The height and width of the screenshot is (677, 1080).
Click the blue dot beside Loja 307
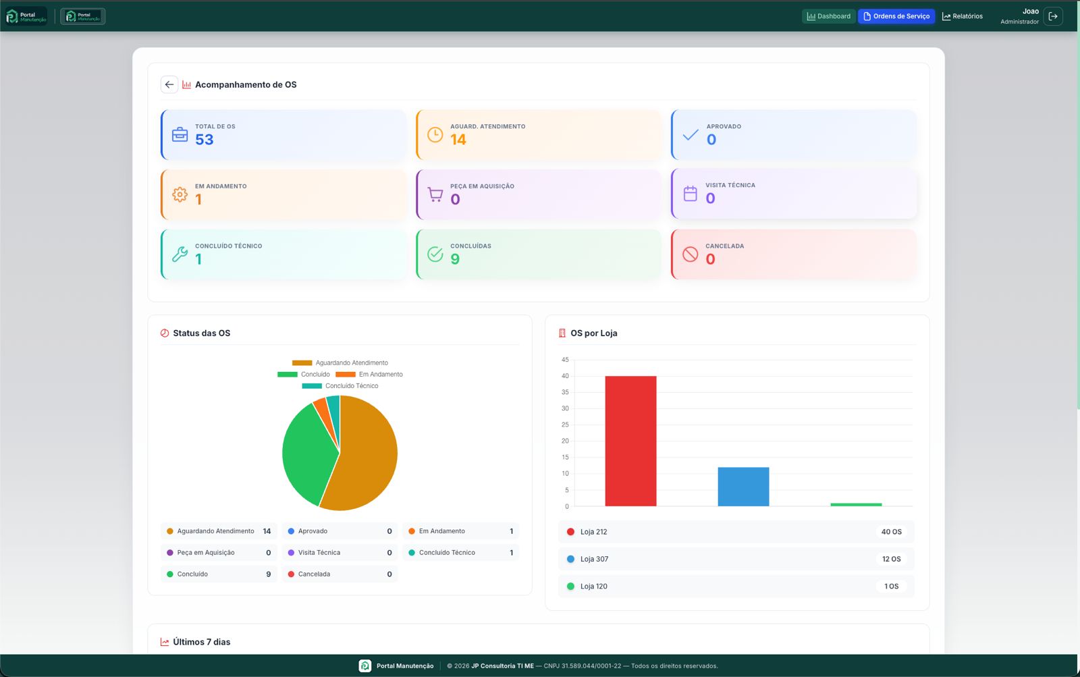tap(570, 559)
